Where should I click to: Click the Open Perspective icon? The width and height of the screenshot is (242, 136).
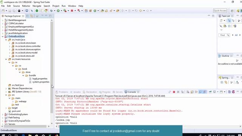coord(232,11)
